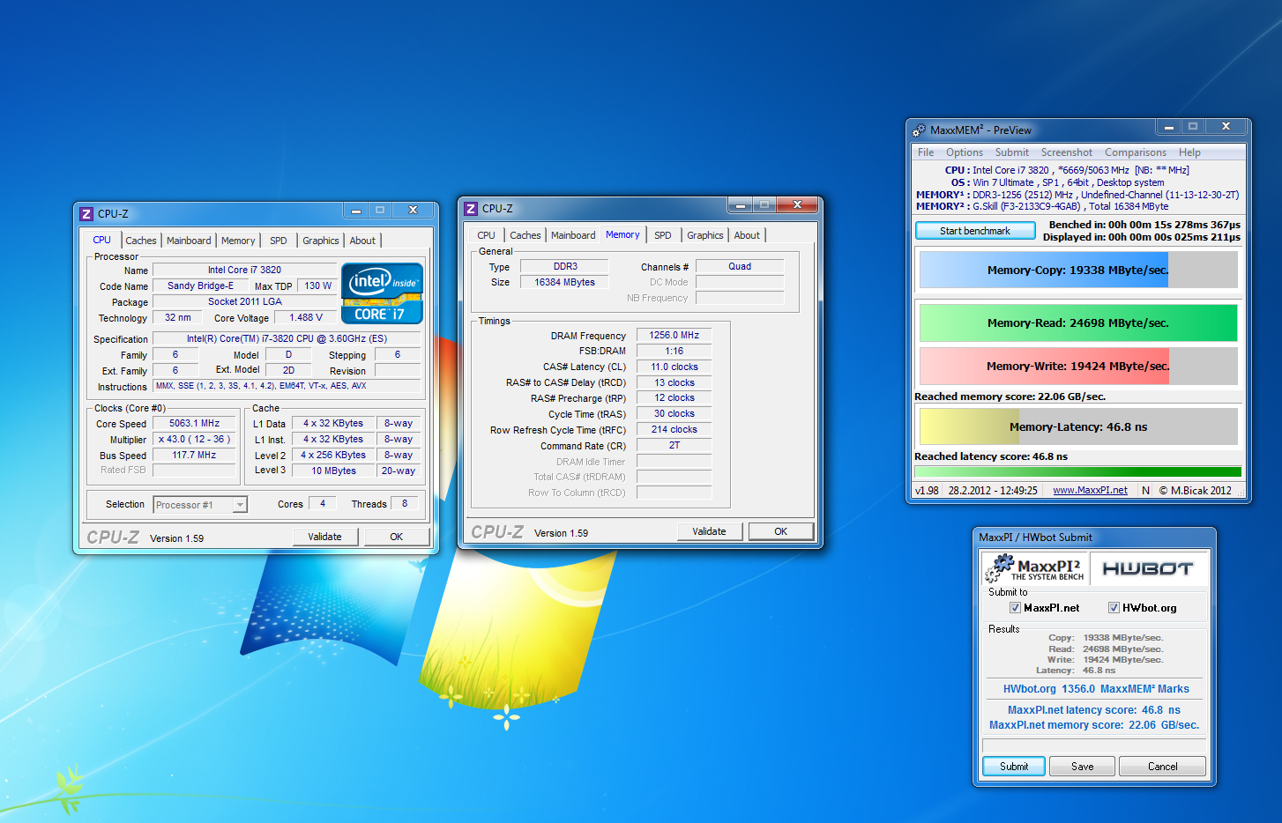This screenshot has width=1282, height=823.
Task: Open the Memory tab in left CPU-Z window
Action: click(x=238, y=241)
